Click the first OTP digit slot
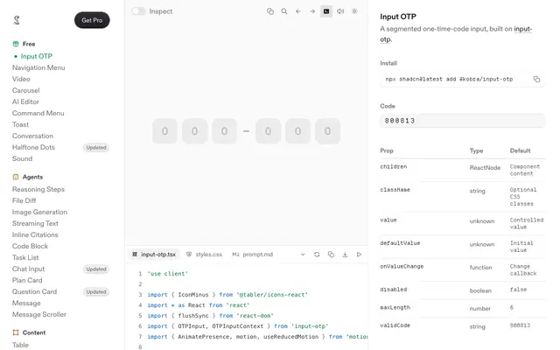The width and height of the screenshot is (560, 350). point(164,131)
